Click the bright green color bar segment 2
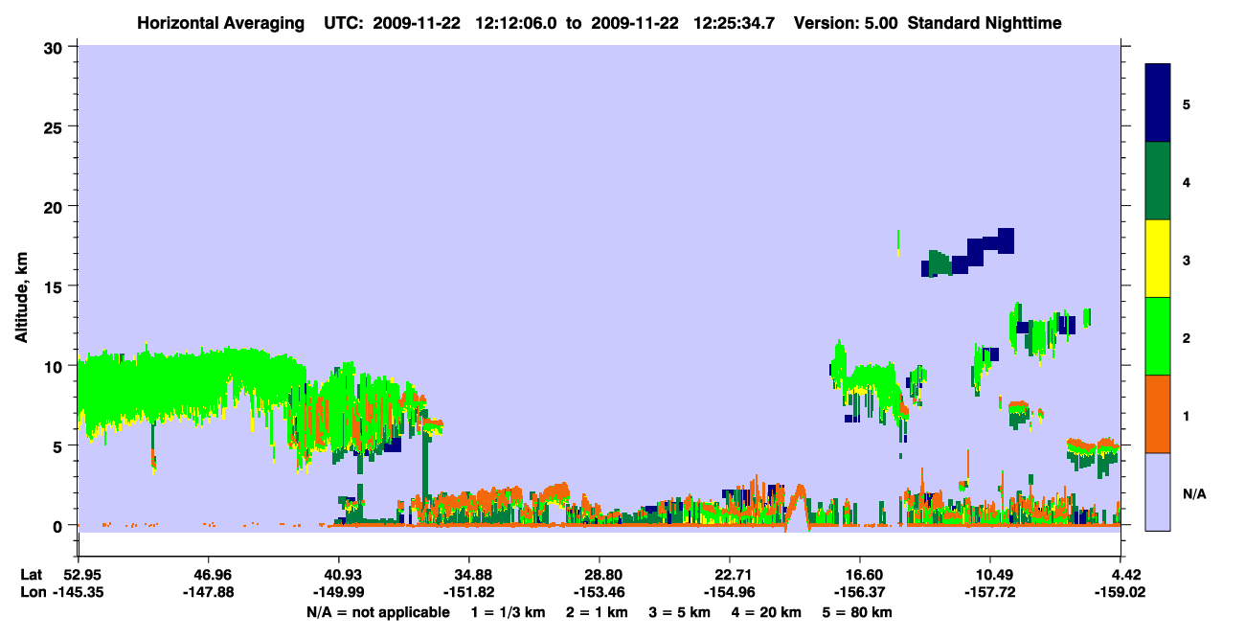1245x639 pixels. [1158, 336]
